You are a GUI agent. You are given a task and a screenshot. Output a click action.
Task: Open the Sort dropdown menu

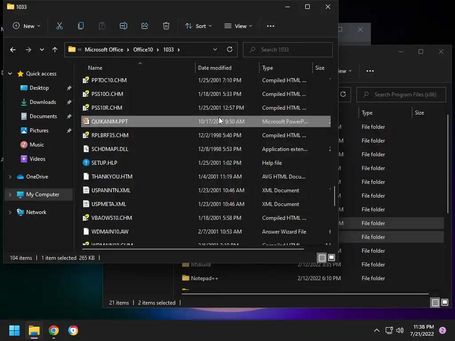pos(199,26)
